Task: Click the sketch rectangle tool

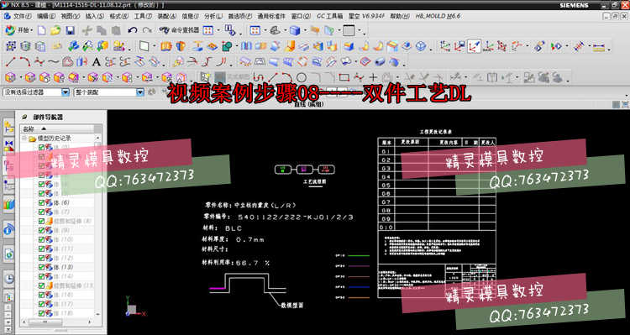Action: pyautogui.click(x=344, y=77)
